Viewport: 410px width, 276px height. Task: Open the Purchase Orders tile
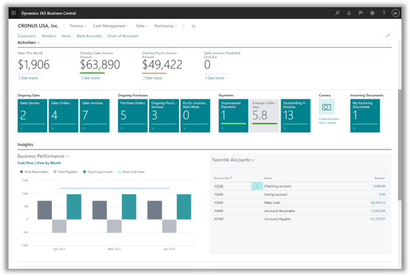point(133,115)
